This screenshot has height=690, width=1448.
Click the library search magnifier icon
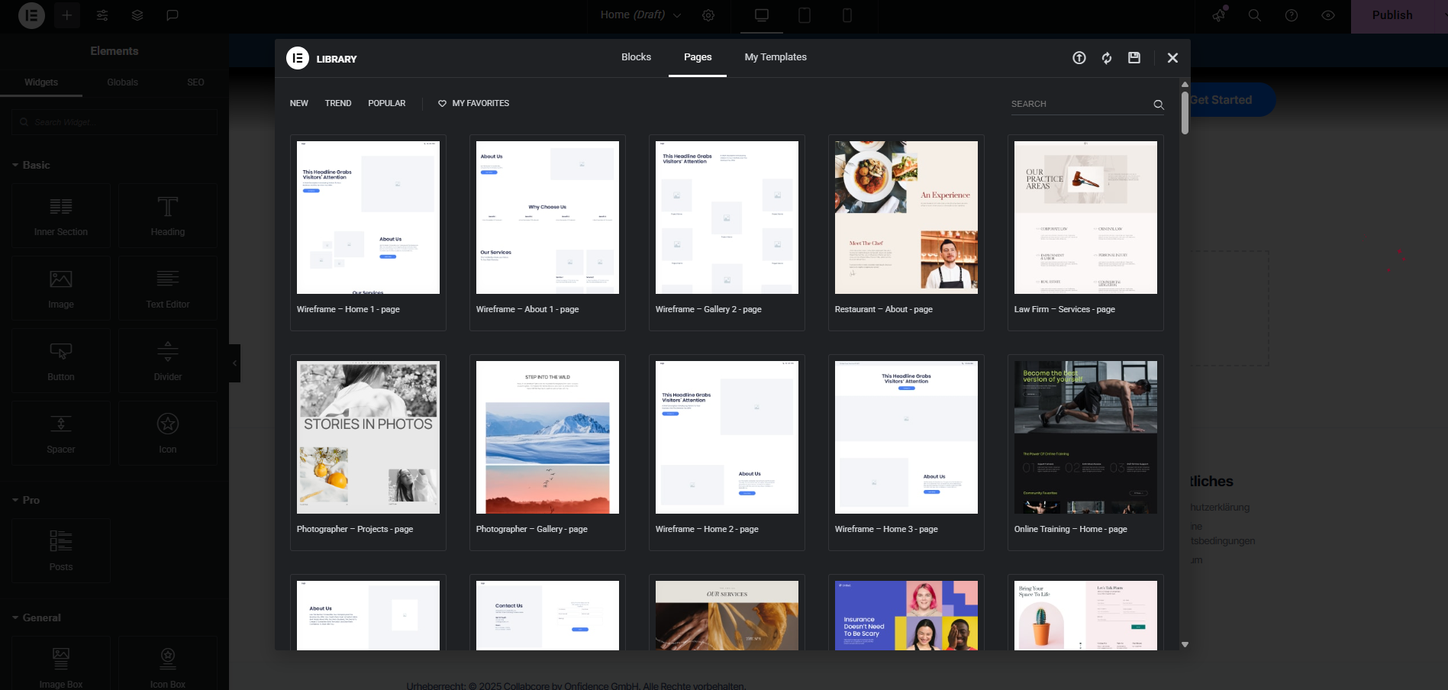point(1158,105)
